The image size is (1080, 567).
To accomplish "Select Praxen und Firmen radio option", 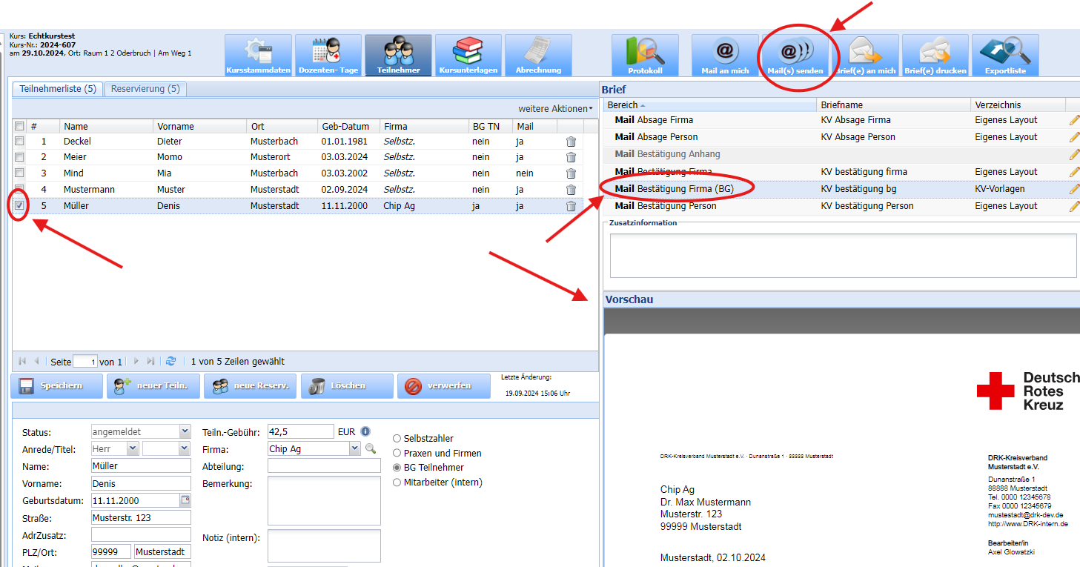I will (x=397, y=453).
